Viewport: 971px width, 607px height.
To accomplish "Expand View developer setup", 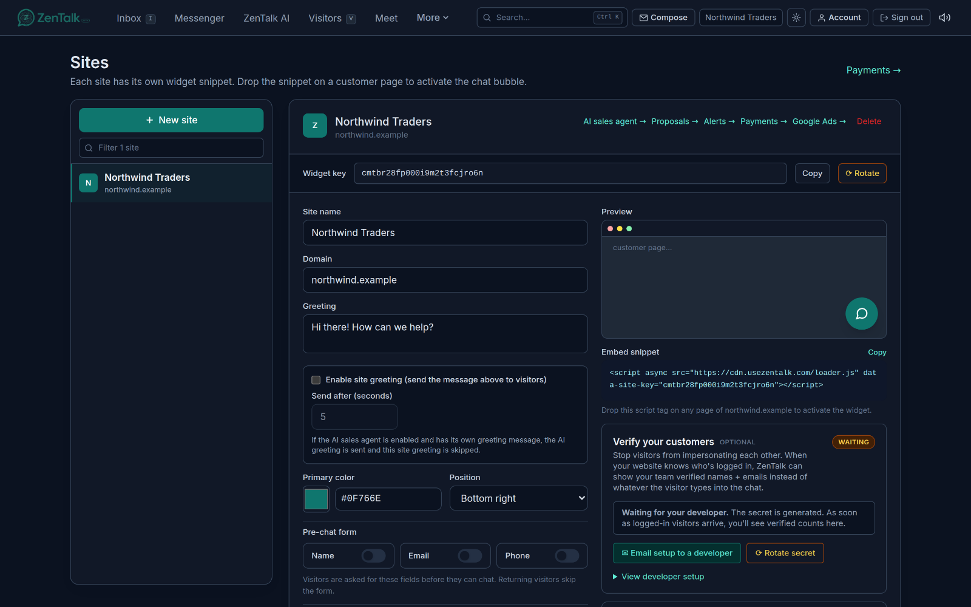I will (658, 577).
